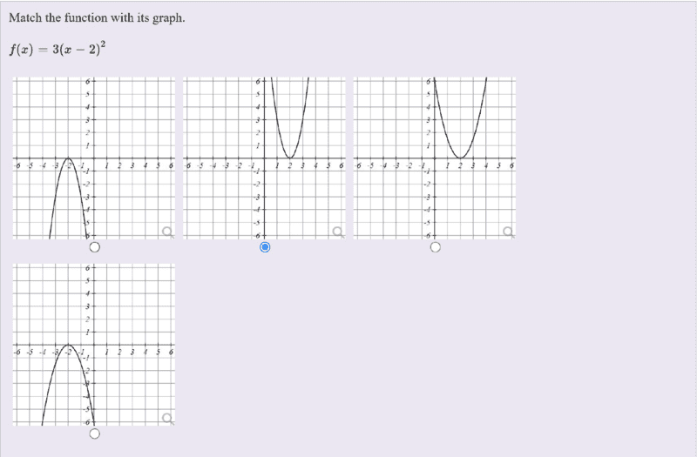Click the y-axis label 6 in the bottom graph
This screenshot has width=697, height=457.
pos(87,269)
